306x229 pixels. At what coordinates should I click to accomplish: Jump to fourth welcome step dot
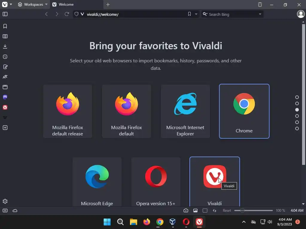click(297, 116)
